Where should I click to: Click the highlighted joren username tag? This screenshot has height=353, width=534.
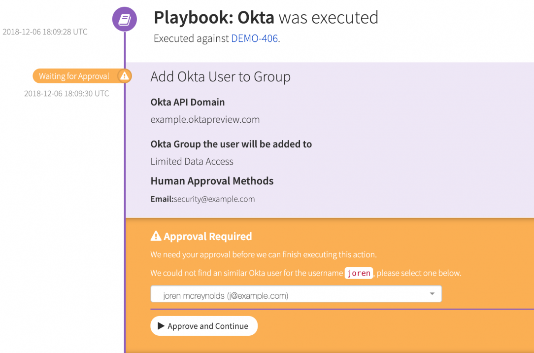tap(359, 273)
